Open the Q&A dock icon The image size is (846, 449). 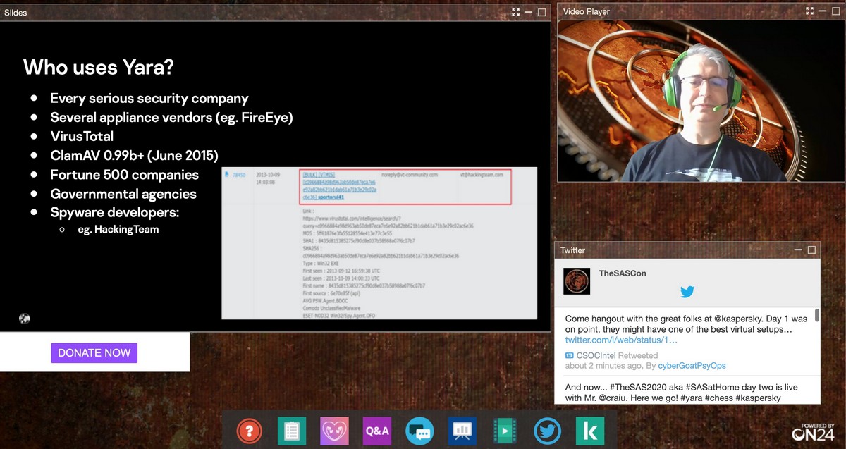click(377, 431)
